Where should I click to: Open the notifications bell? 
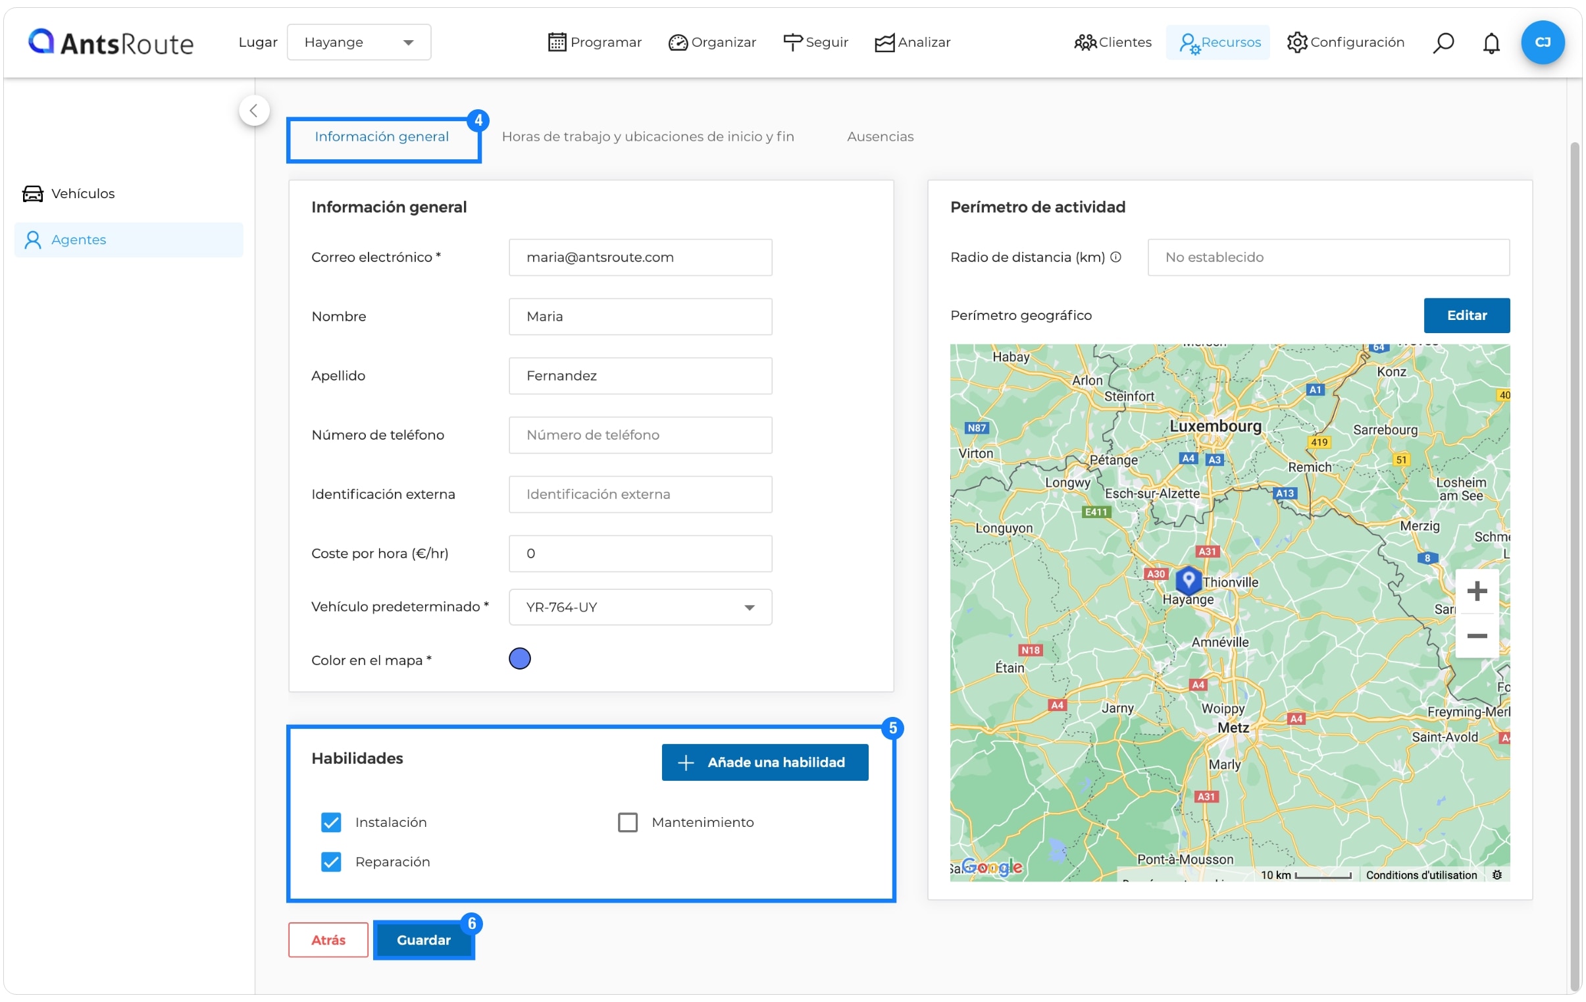[1491, 43]
